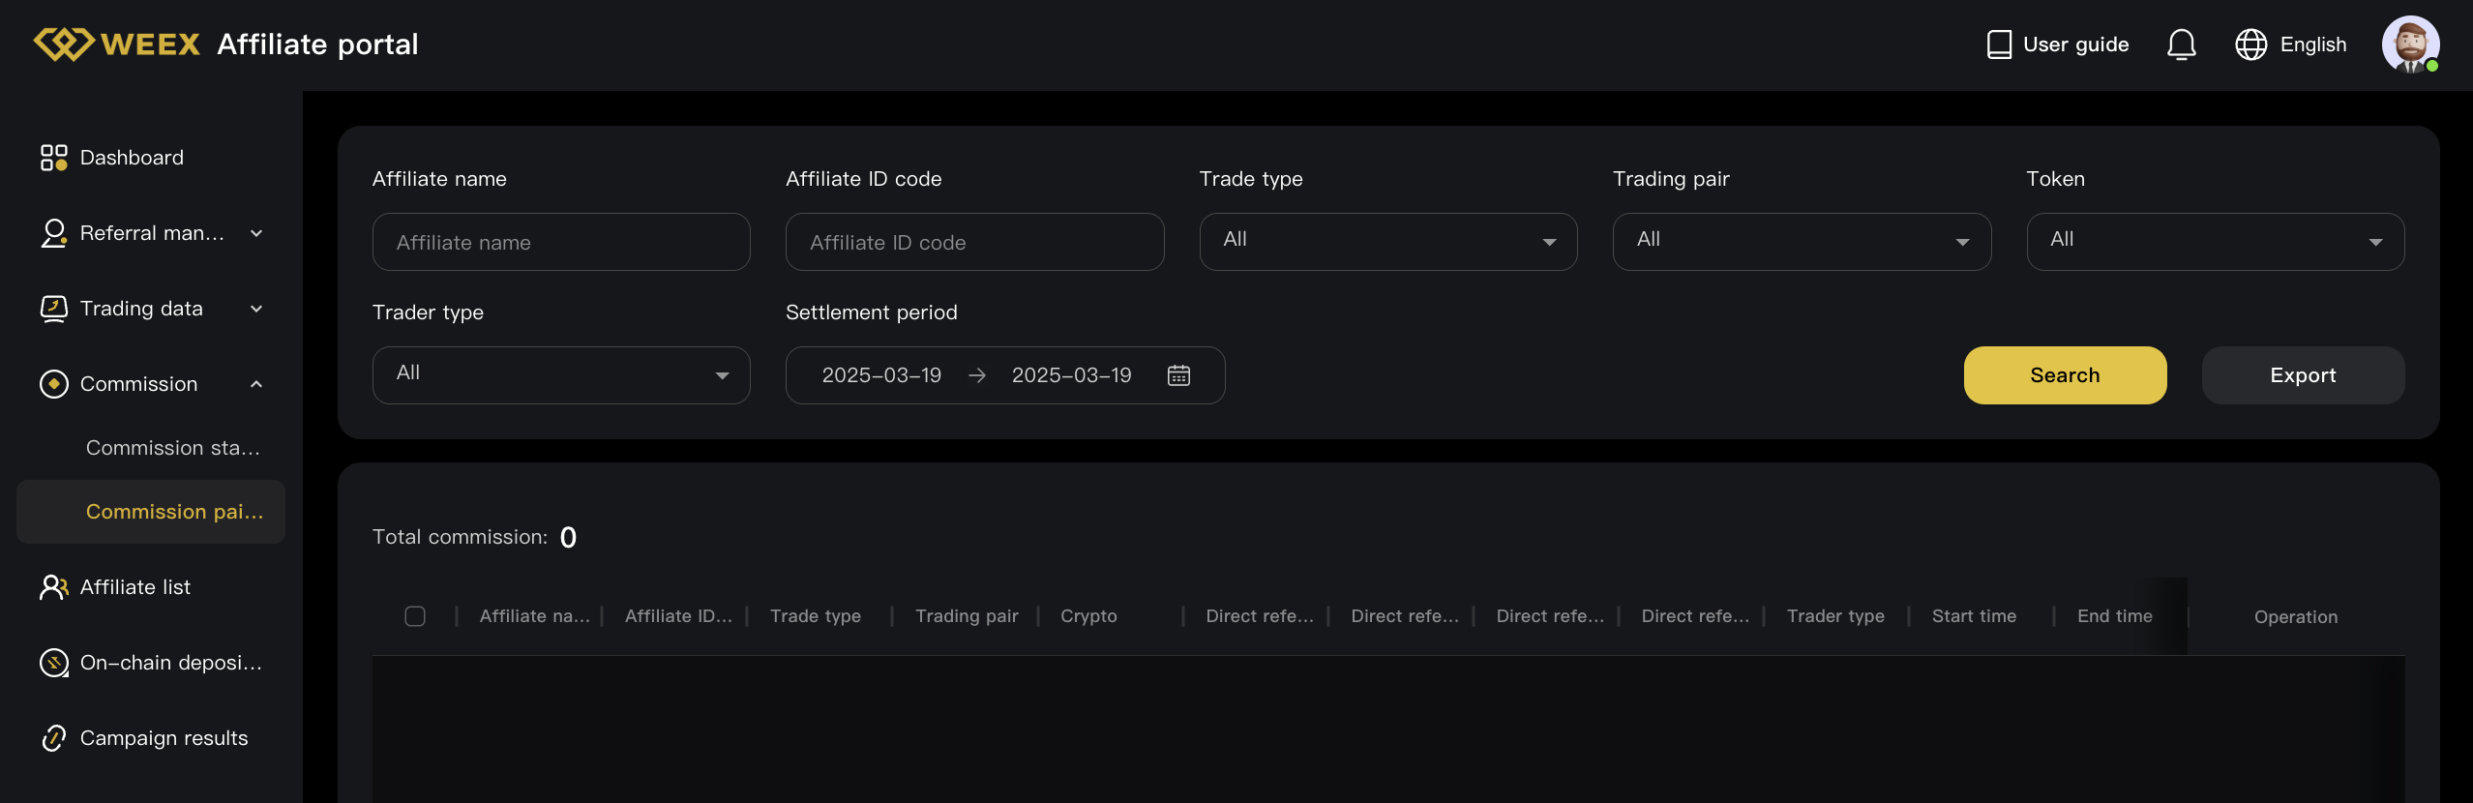2473x803 pixels.
Task: Click the globe language icon
Action: pos(2250,45)
